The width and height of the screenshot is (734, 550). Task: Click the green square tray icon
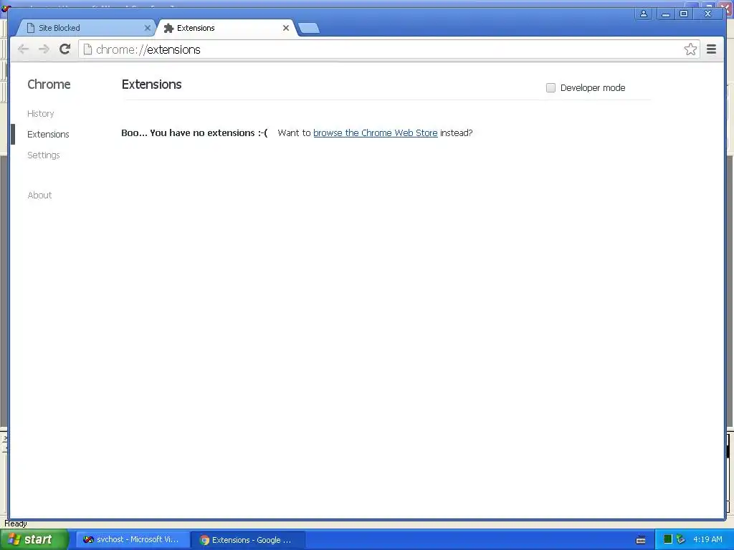click(668, 539)
